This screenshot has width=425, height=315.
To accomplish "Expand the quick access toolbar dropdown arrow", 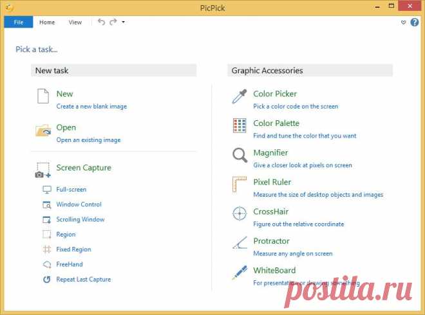I will click(124, 22).
